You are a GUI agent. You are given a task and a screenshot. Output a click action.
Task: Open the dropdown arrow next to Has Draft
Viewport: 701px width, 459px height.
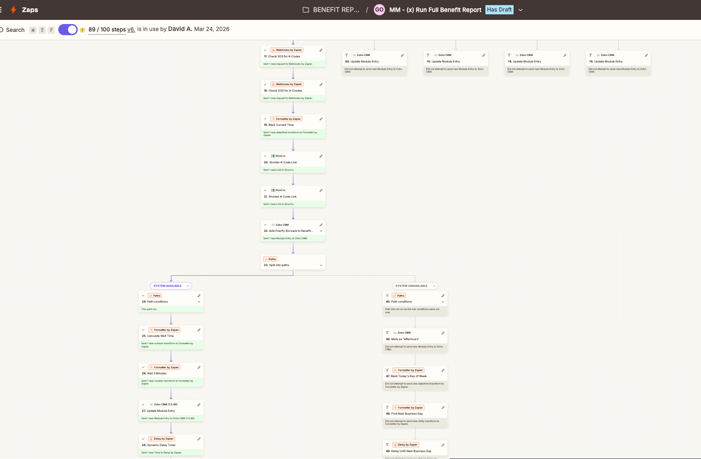click(x=521, y=10)
